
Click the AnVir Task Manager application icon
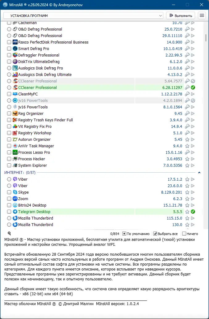(x=15, y=146)
